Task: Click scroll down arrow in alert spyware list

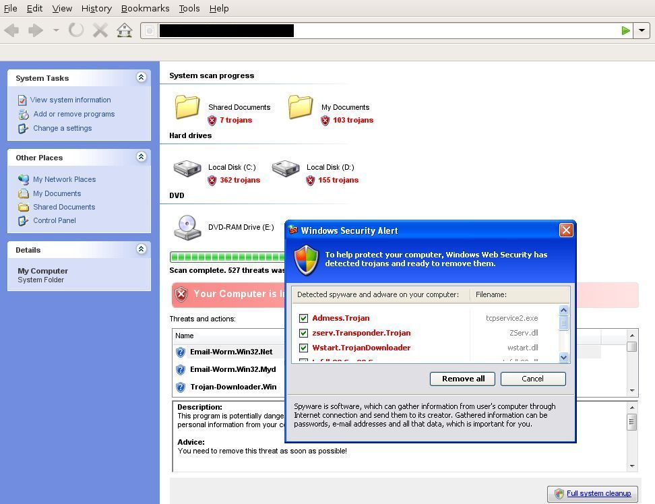Action: (x=563, y=357)
